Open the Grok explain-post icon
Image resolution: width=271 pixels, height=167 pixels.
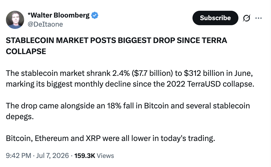(246, 18)
